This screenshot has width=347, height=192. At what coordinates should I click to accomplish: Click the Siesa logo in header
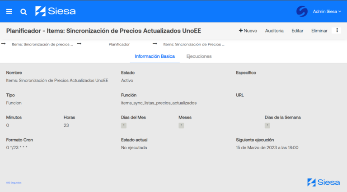55,11
